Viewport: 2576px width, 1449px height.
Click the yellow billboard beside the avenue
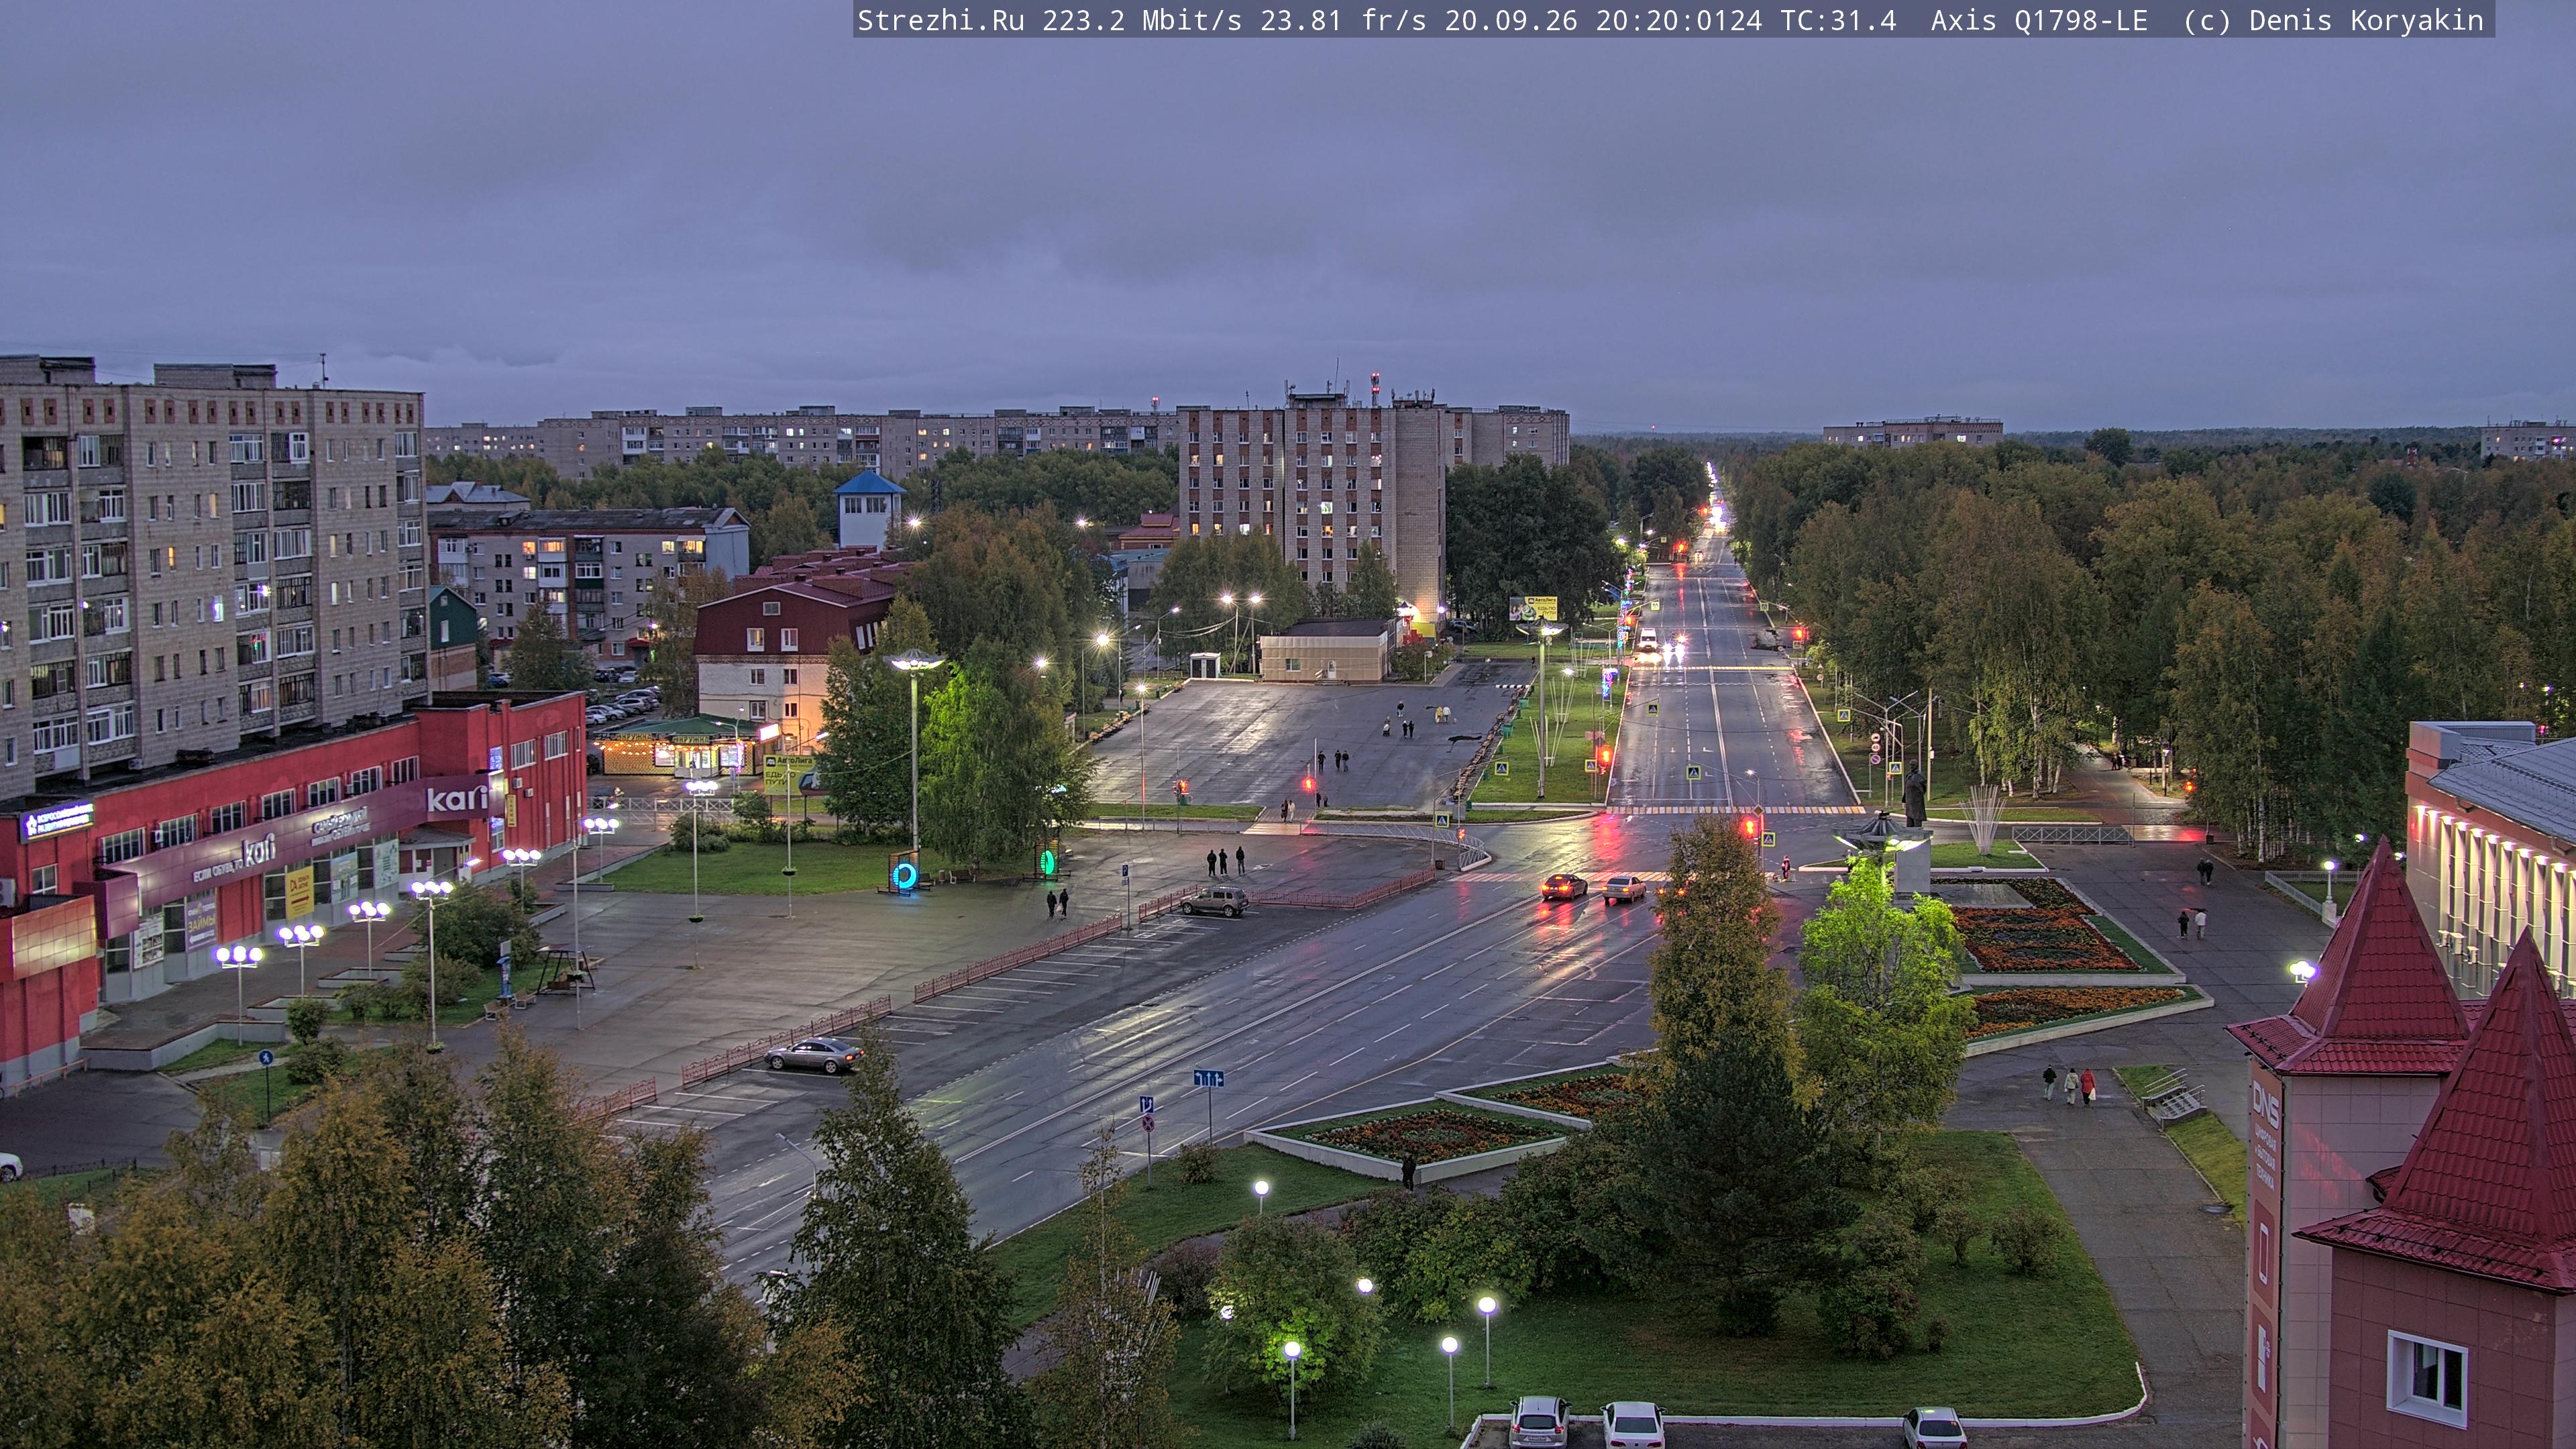pyautogui.click(x=1532, y=608)
